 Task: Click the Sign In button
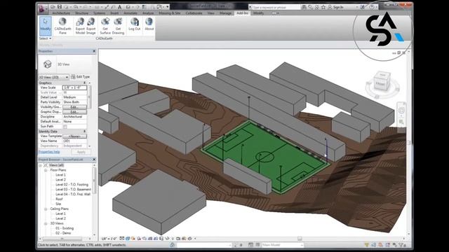pos(335,7)
